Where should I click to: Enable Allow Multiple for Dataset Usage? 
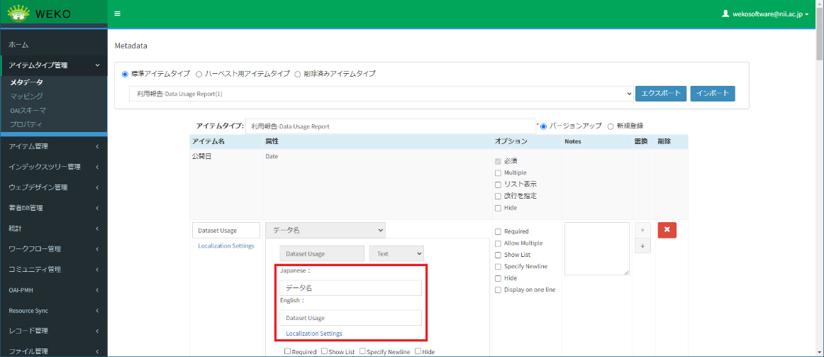[498, 243]
